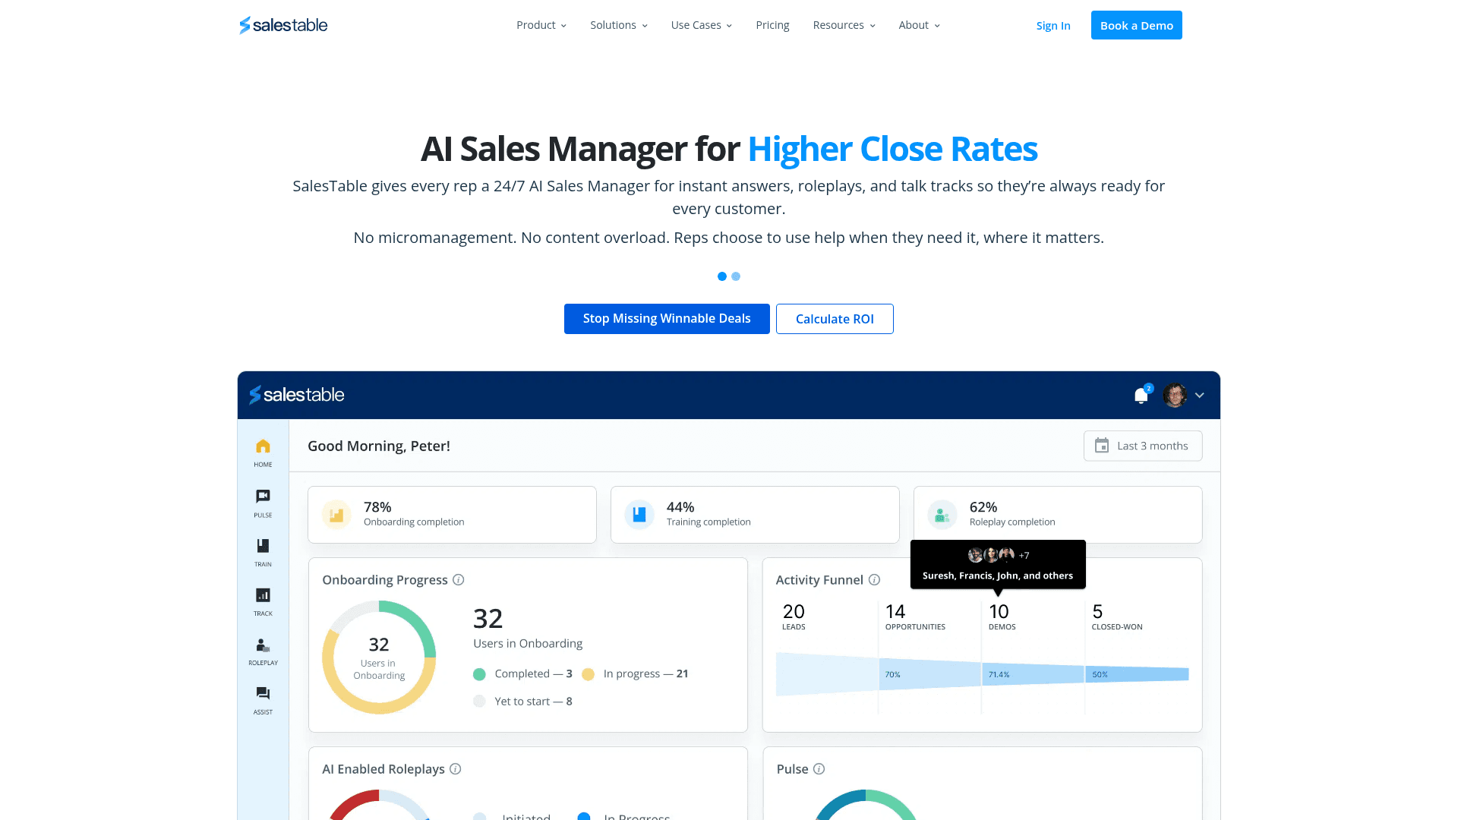
Task: Click the Onboarding Progress info icon
Action: click(x=459, y=580)
